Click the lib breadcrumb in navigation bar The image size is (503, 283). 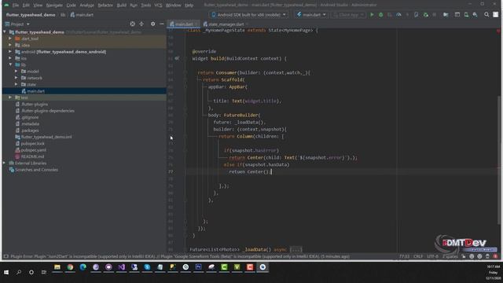(63, 15)
